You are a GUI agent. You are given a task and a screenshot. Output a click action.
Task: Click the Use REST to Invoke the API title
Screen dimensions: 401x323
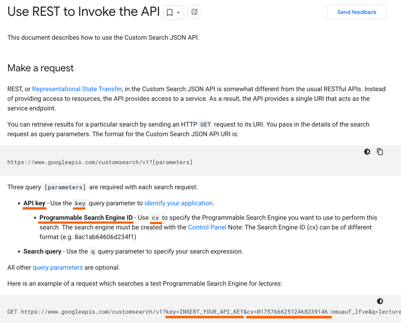[83, 12]
